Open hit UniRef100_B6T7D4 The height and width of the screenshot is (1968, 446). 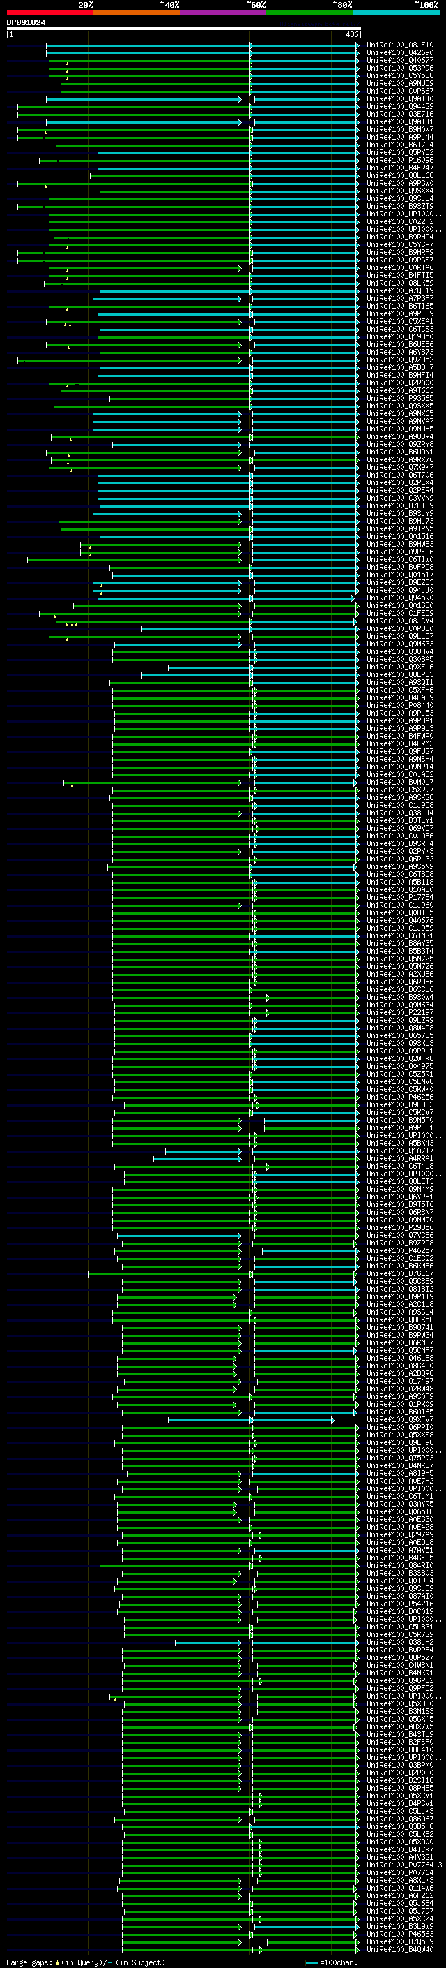click(x=400, y=145)
